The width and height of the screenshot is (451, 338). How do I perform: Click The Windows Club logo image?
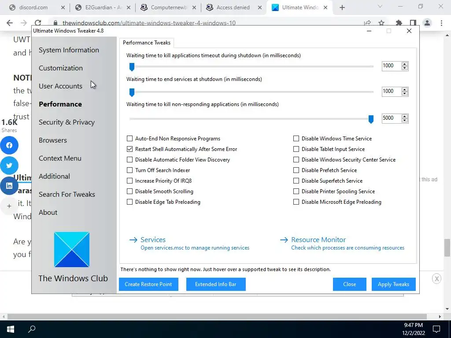point(72,250)
